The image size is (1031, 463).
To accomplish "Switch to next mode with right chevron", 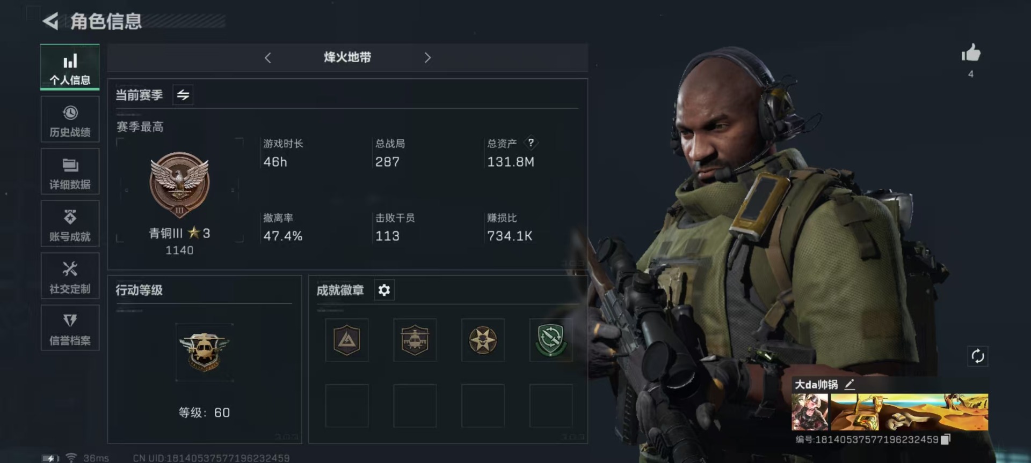I will click(427, 57).
